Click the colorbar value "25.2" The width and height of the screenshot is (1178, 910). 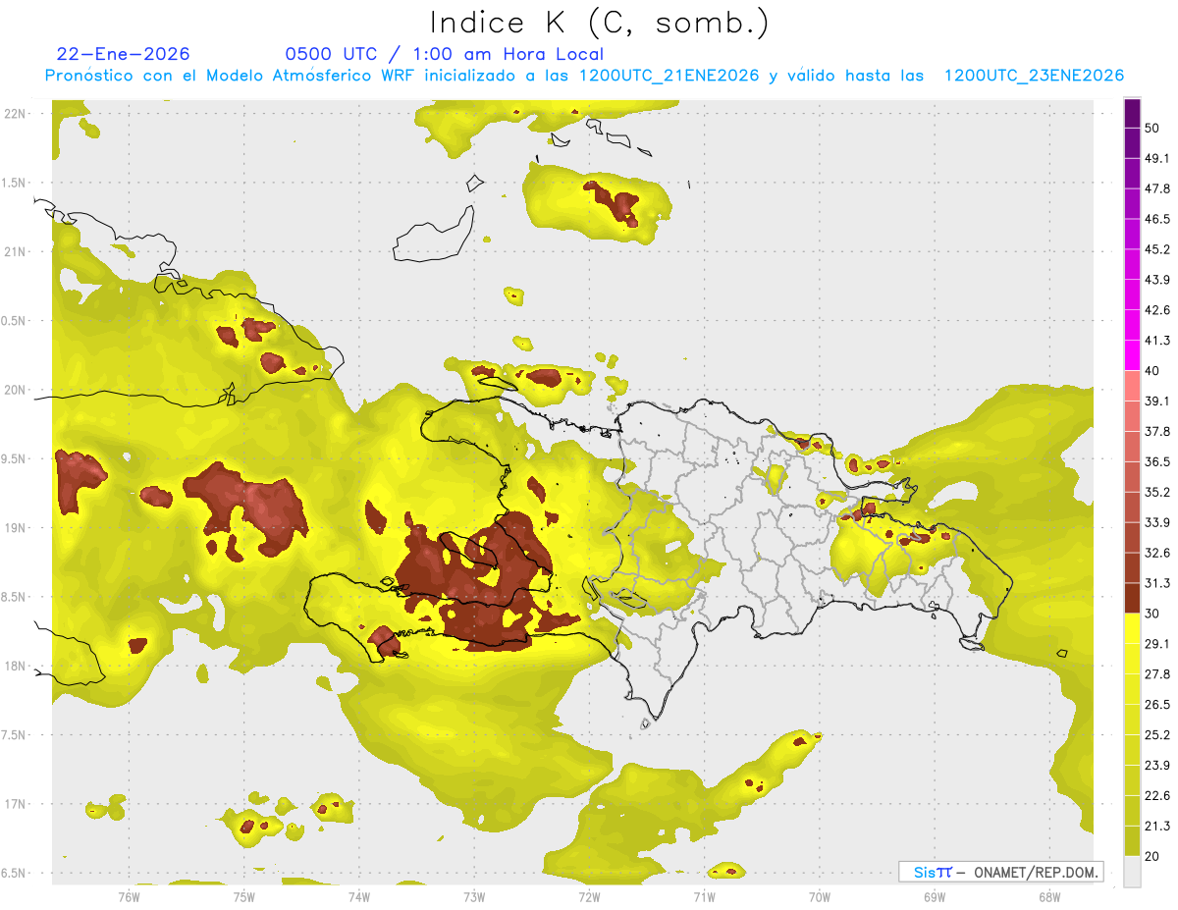tap(1157, 734)
